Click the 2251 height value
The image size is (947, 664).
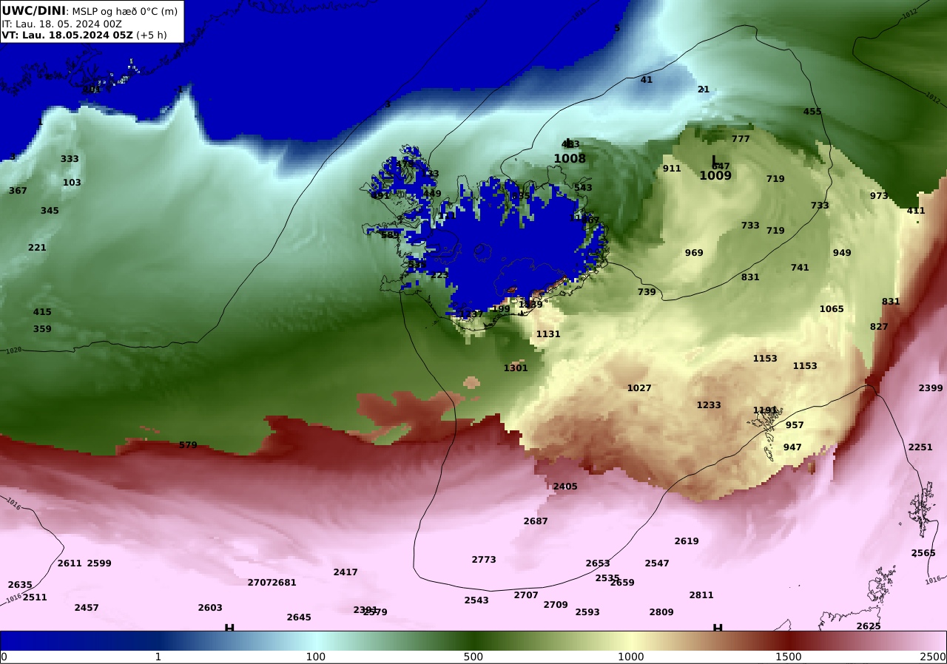click(920, 447)
